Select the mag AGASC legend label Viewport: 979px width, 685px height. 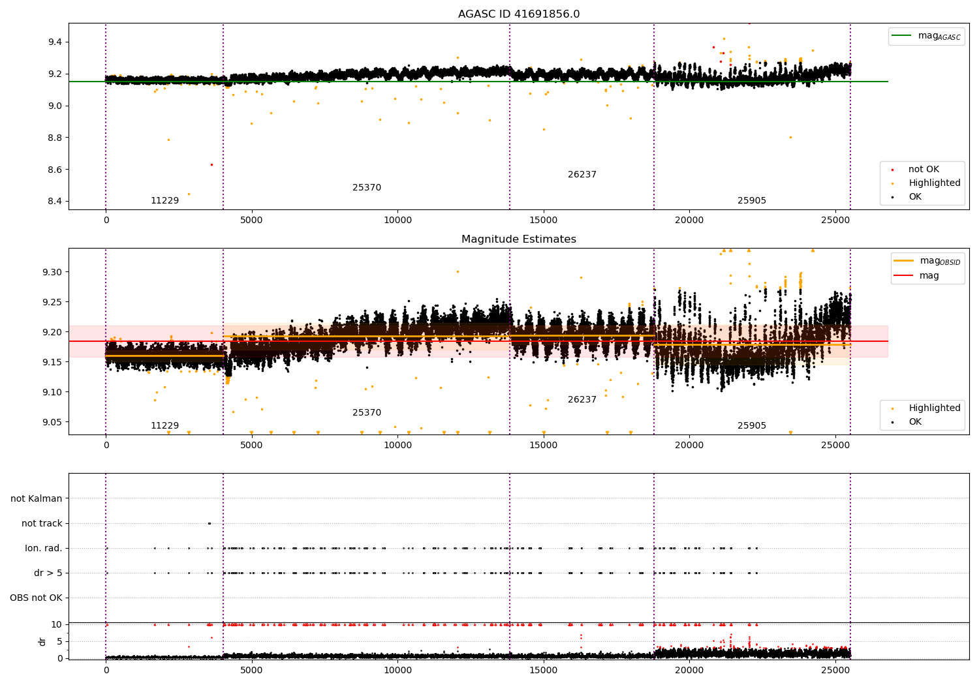pos(939,36)
